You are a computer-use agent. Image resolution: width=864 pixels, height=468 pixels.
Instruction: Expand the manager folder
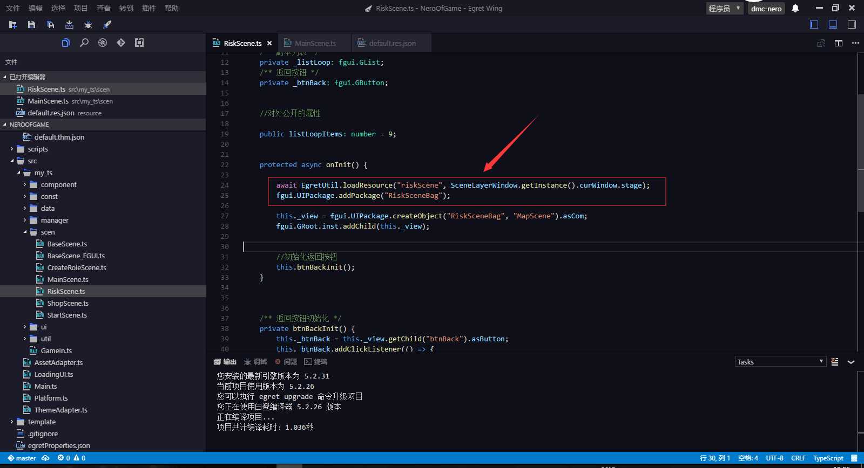point(25,221)
